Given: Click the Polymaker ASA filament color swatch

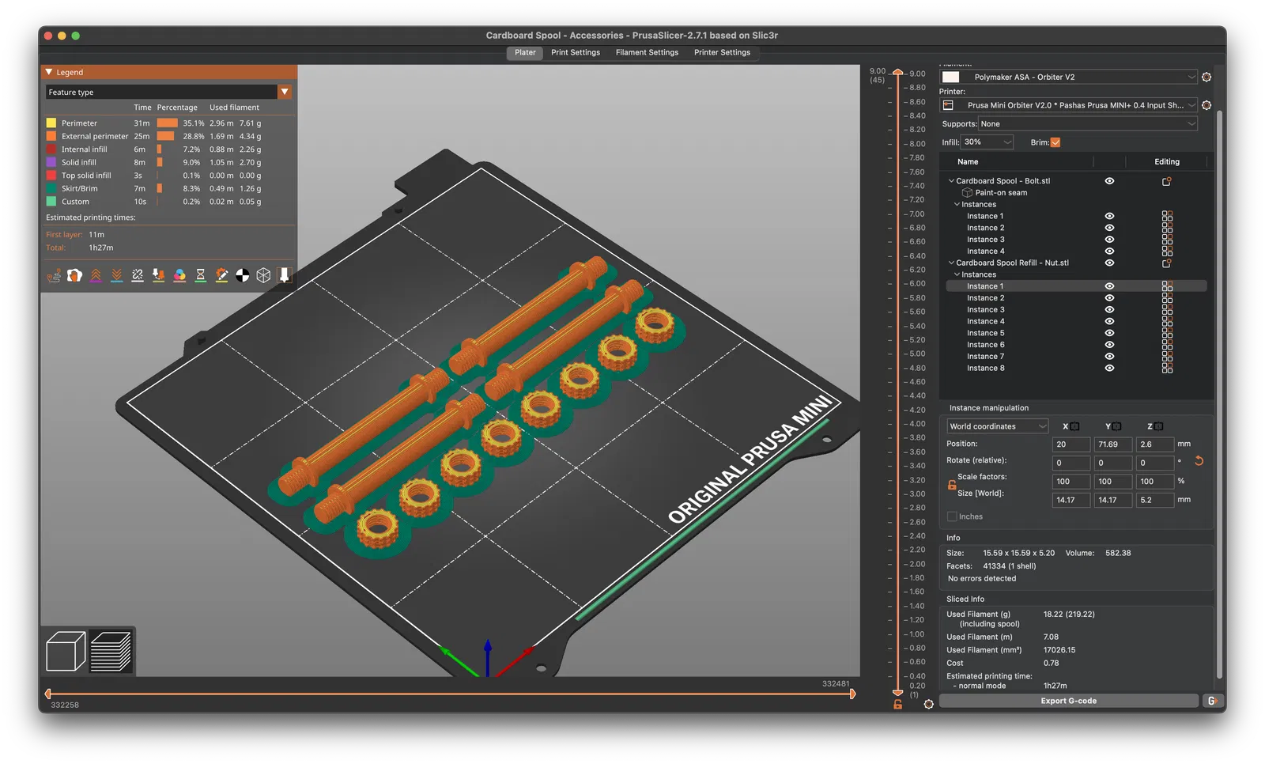Looking at the screenshot, I should 951,78.
